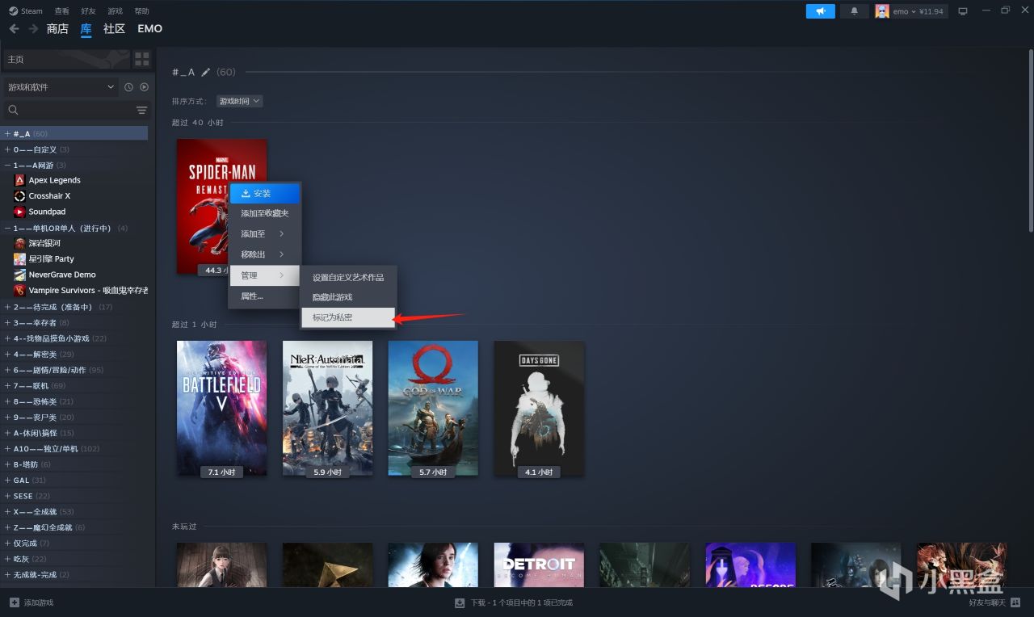Select 隐藏此游戏 in the submenu
Image resolution: width=1034 pixels, height=617 pixels.
[348, 297]
